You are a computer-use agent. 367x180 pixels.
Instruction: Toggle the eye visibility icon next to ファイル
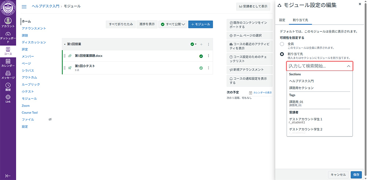tap(50, 120)
